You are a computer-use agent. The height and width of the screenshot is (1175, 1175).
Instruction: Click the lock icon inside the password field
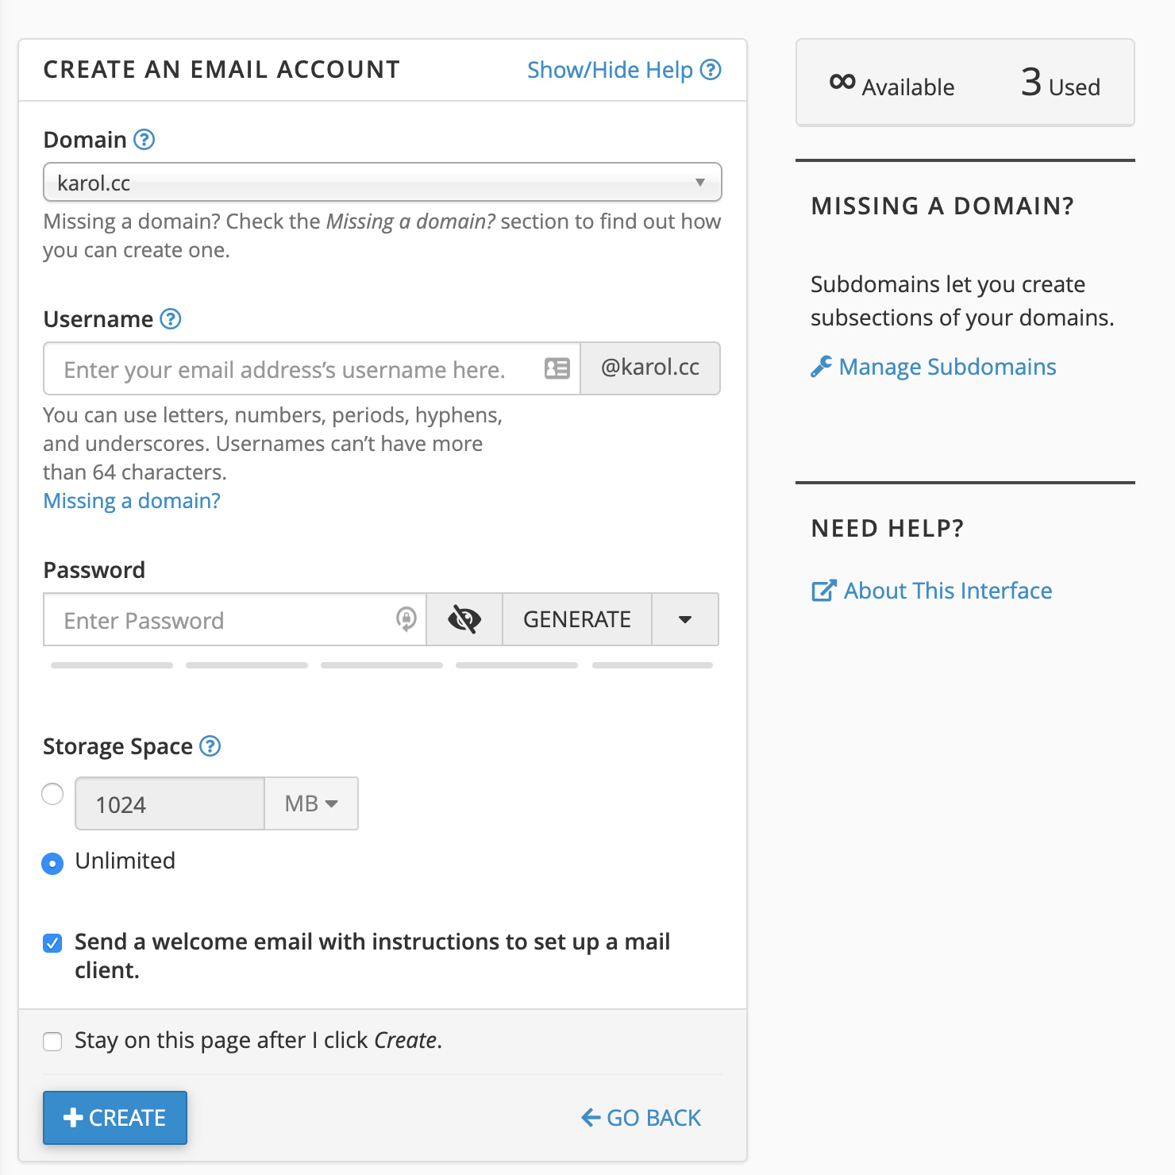click(x=406, y=620)
